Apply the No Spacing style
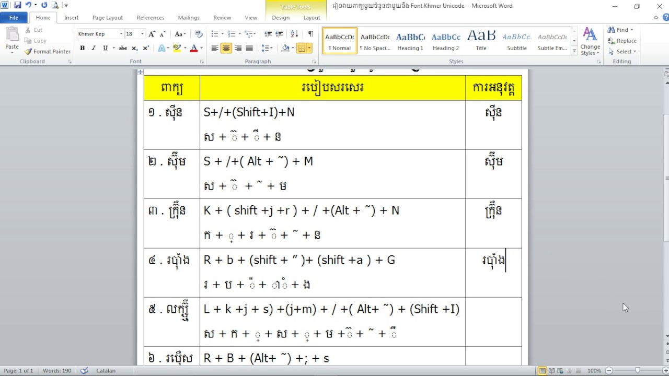This screenshot has height=376, width=669. (x=375, y=41)
